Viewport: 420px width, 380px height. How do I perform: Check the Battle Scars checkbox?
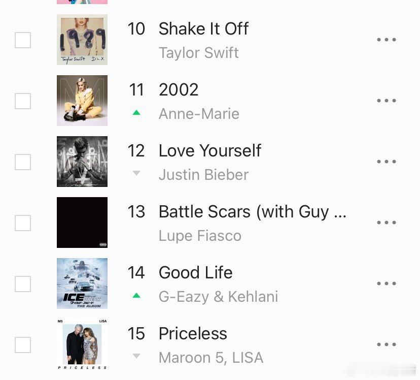(x=23, y=223)
